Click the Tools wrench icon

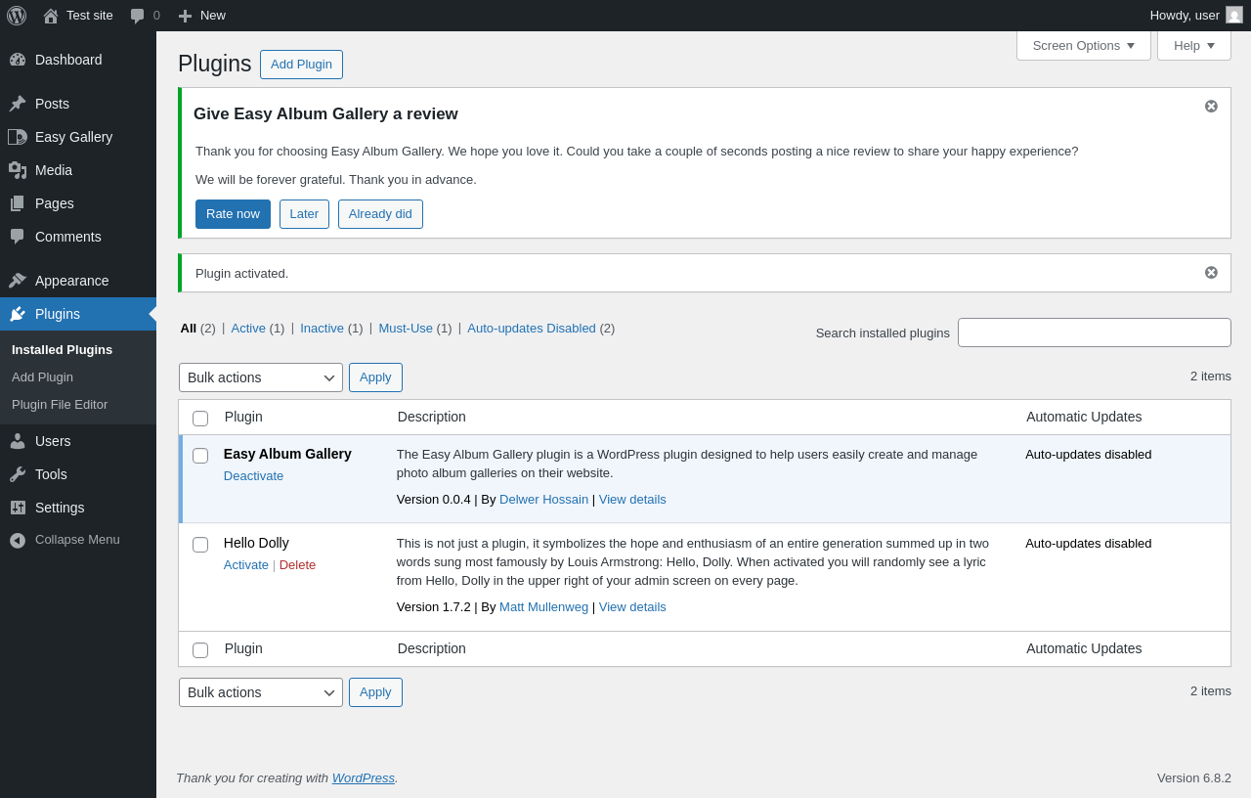[18, 474]
